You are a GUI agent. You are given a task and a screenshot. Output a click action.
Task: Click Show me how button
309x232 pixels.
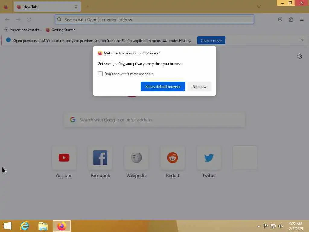click(211, 40)
